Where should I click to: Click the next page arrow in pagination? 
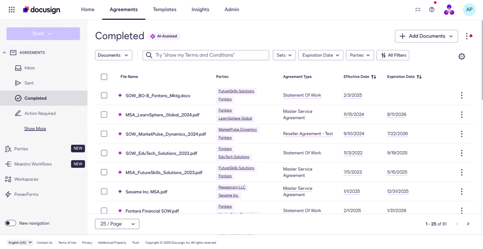468,223
